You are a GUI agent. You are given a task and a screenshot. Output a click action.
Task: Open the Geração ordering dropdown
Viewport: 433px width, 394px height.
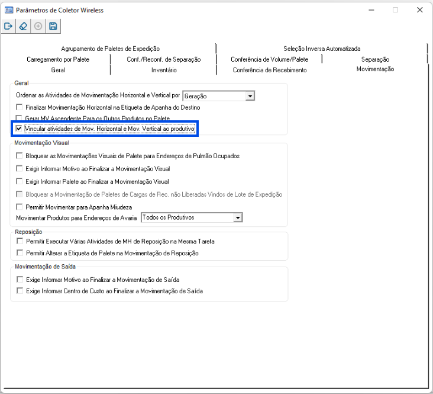250,96
